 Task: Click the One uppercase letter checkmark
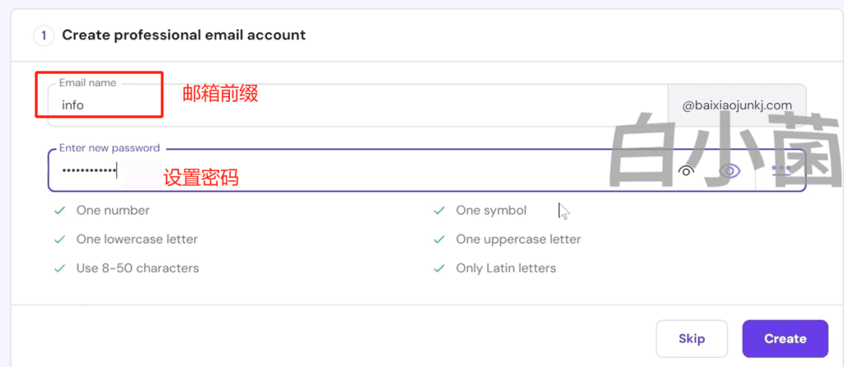[439, 239]
